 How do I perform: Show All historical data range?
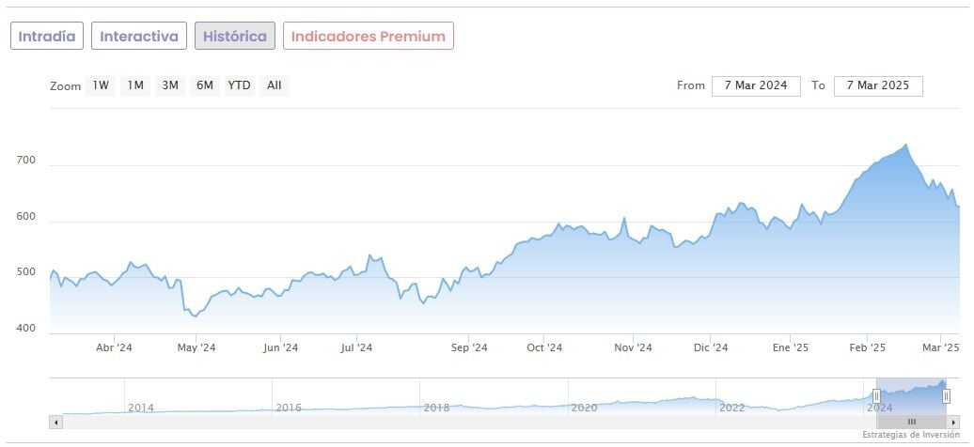click(274, 85)
